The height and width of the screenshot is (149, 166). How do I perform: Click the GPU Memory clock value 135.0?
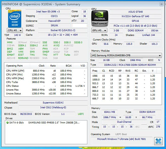(x=129, y=44)
